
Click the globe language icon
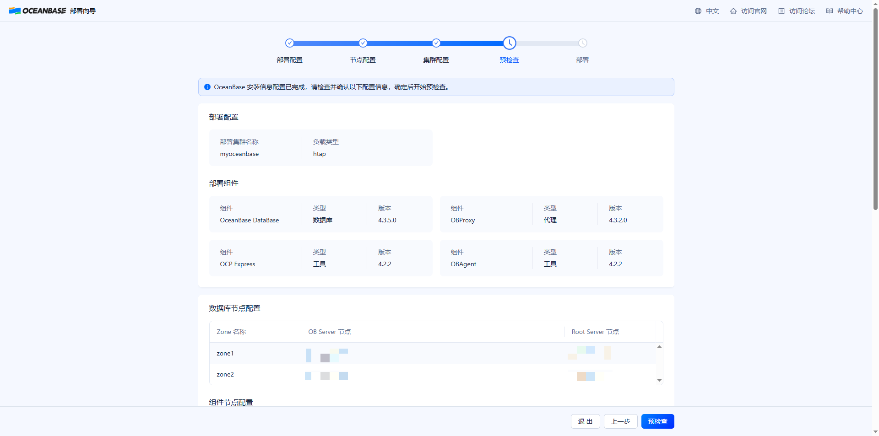pyautogui.click(x=698, y=11)
